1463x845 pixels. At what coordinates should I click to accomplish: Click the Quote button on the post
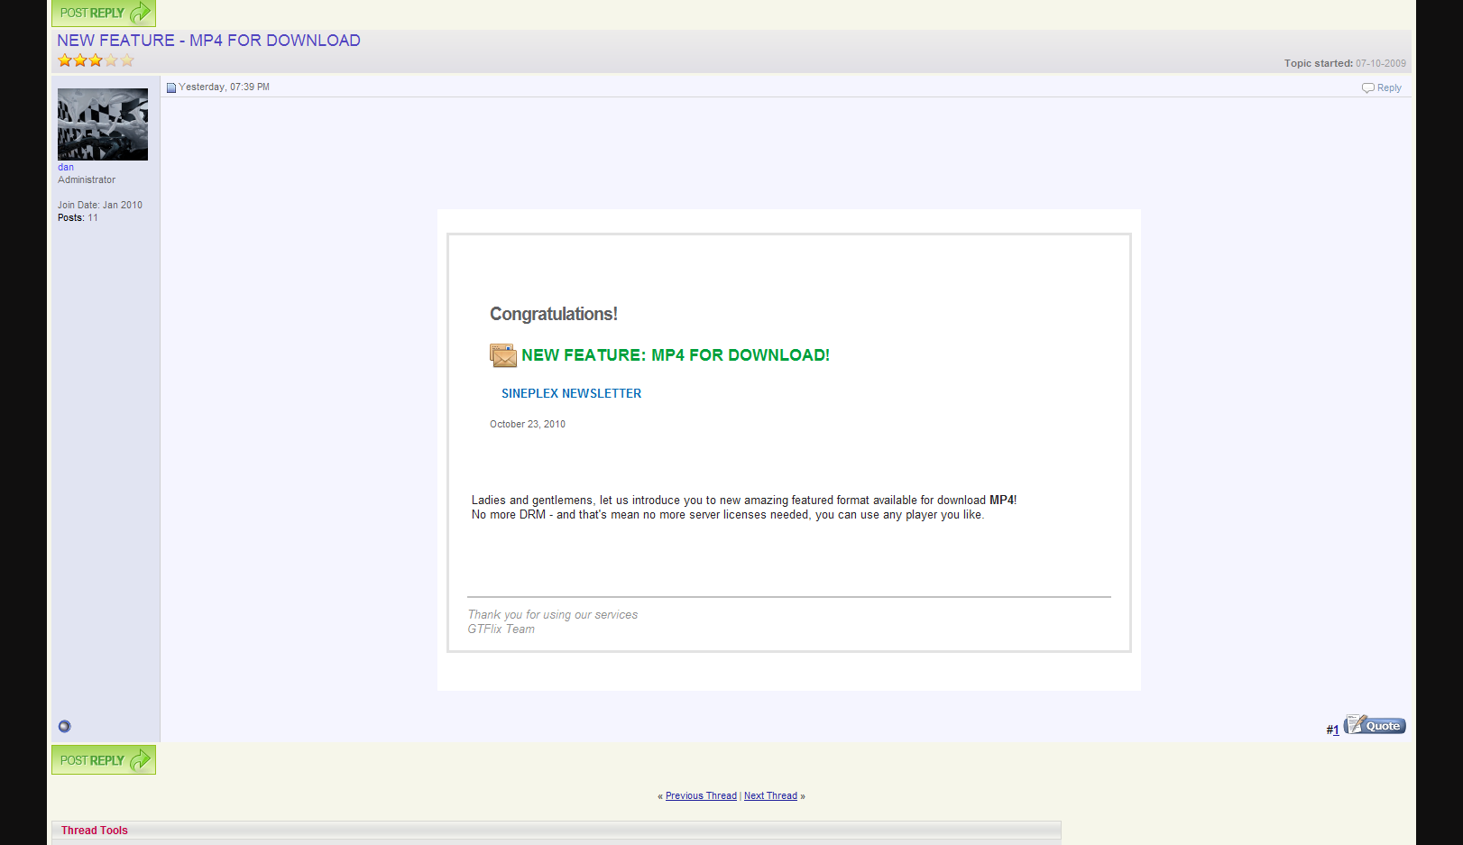[1379, 725]
